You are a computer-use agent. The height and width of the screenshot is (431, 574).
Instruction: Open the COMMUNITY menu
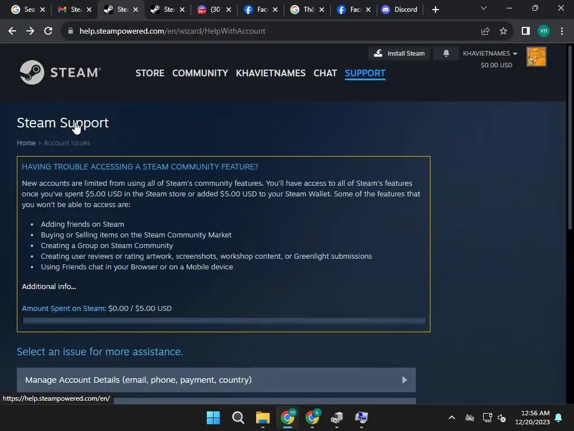click(x=200, y=73)
